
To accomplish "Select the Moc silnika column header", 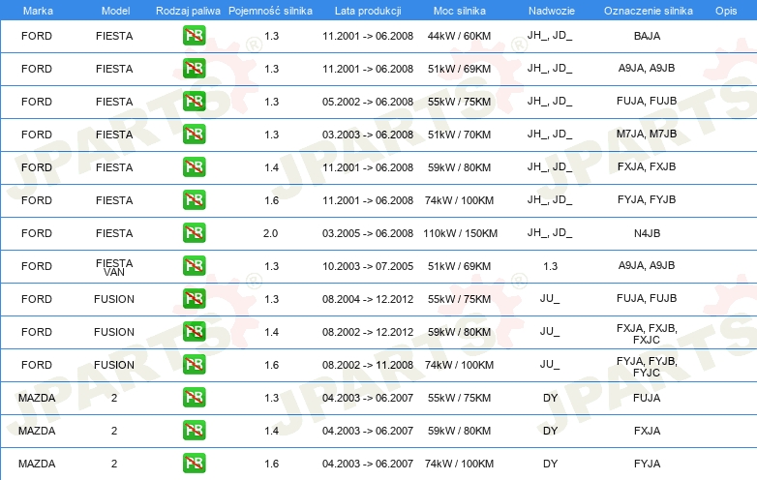I will [x=460, y=10].
